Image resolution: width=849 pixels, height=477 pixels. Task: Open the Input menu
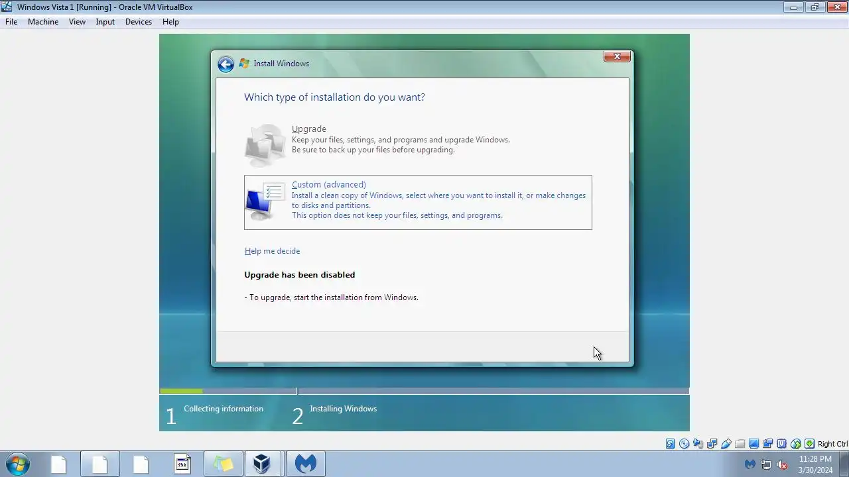[105, 22]
